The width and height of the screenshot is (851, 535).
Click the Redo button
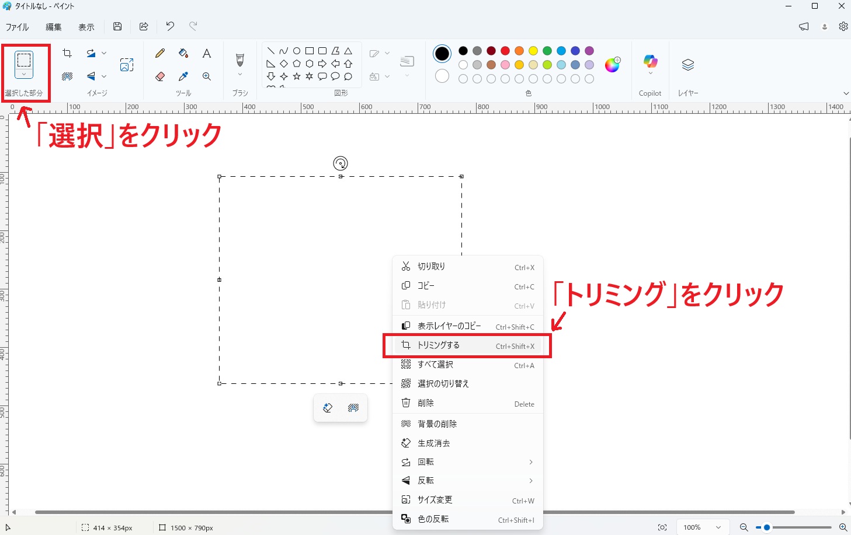193,26
